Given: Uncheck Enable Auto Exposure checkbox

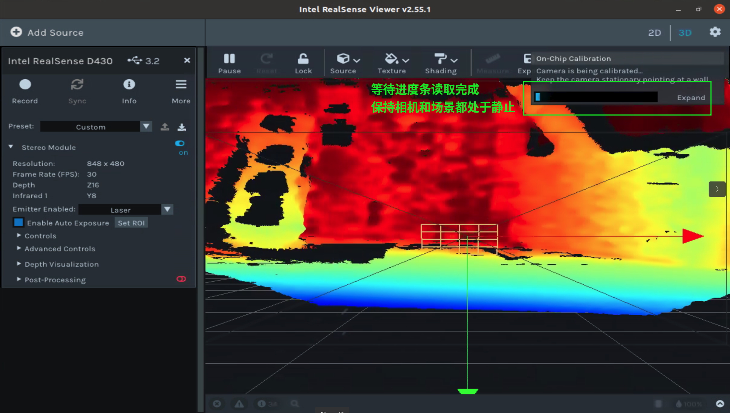Looking at the screenshot, I should 18,223.
